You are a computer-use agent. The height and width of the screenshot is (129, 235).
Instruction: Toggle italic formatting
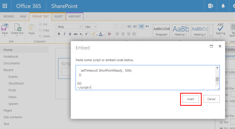click(x=64, y=34)
